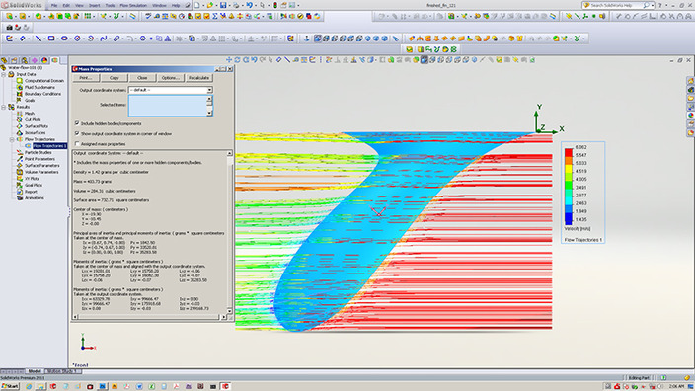Click the Sigma sum icon in Flow Simulation toolbar
The height and width of the screenshot is (391, 695).
(x=215, y=16)
